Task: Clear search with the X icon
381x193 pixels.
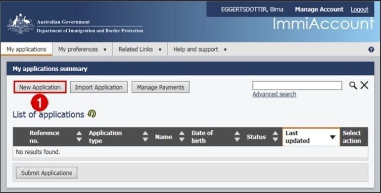Action: tap(364, 85)
